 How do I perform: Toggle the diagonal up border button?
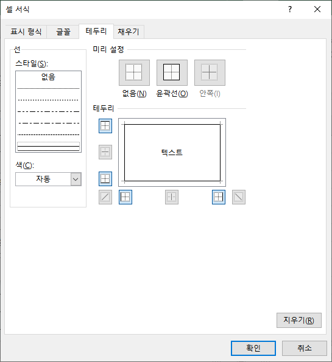coord(105,197)
